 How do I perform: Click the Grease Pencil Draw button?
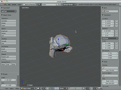coord(3,64)
